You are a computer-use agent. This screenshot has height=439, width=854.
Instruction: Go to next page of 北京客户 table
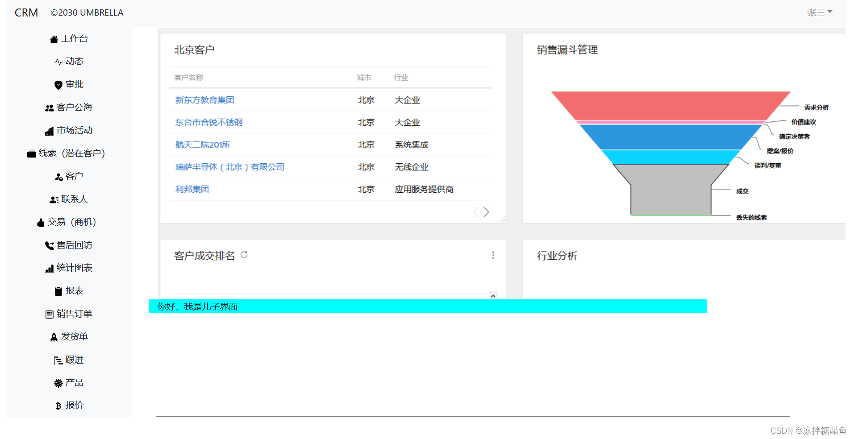click(x=486, y=212)
